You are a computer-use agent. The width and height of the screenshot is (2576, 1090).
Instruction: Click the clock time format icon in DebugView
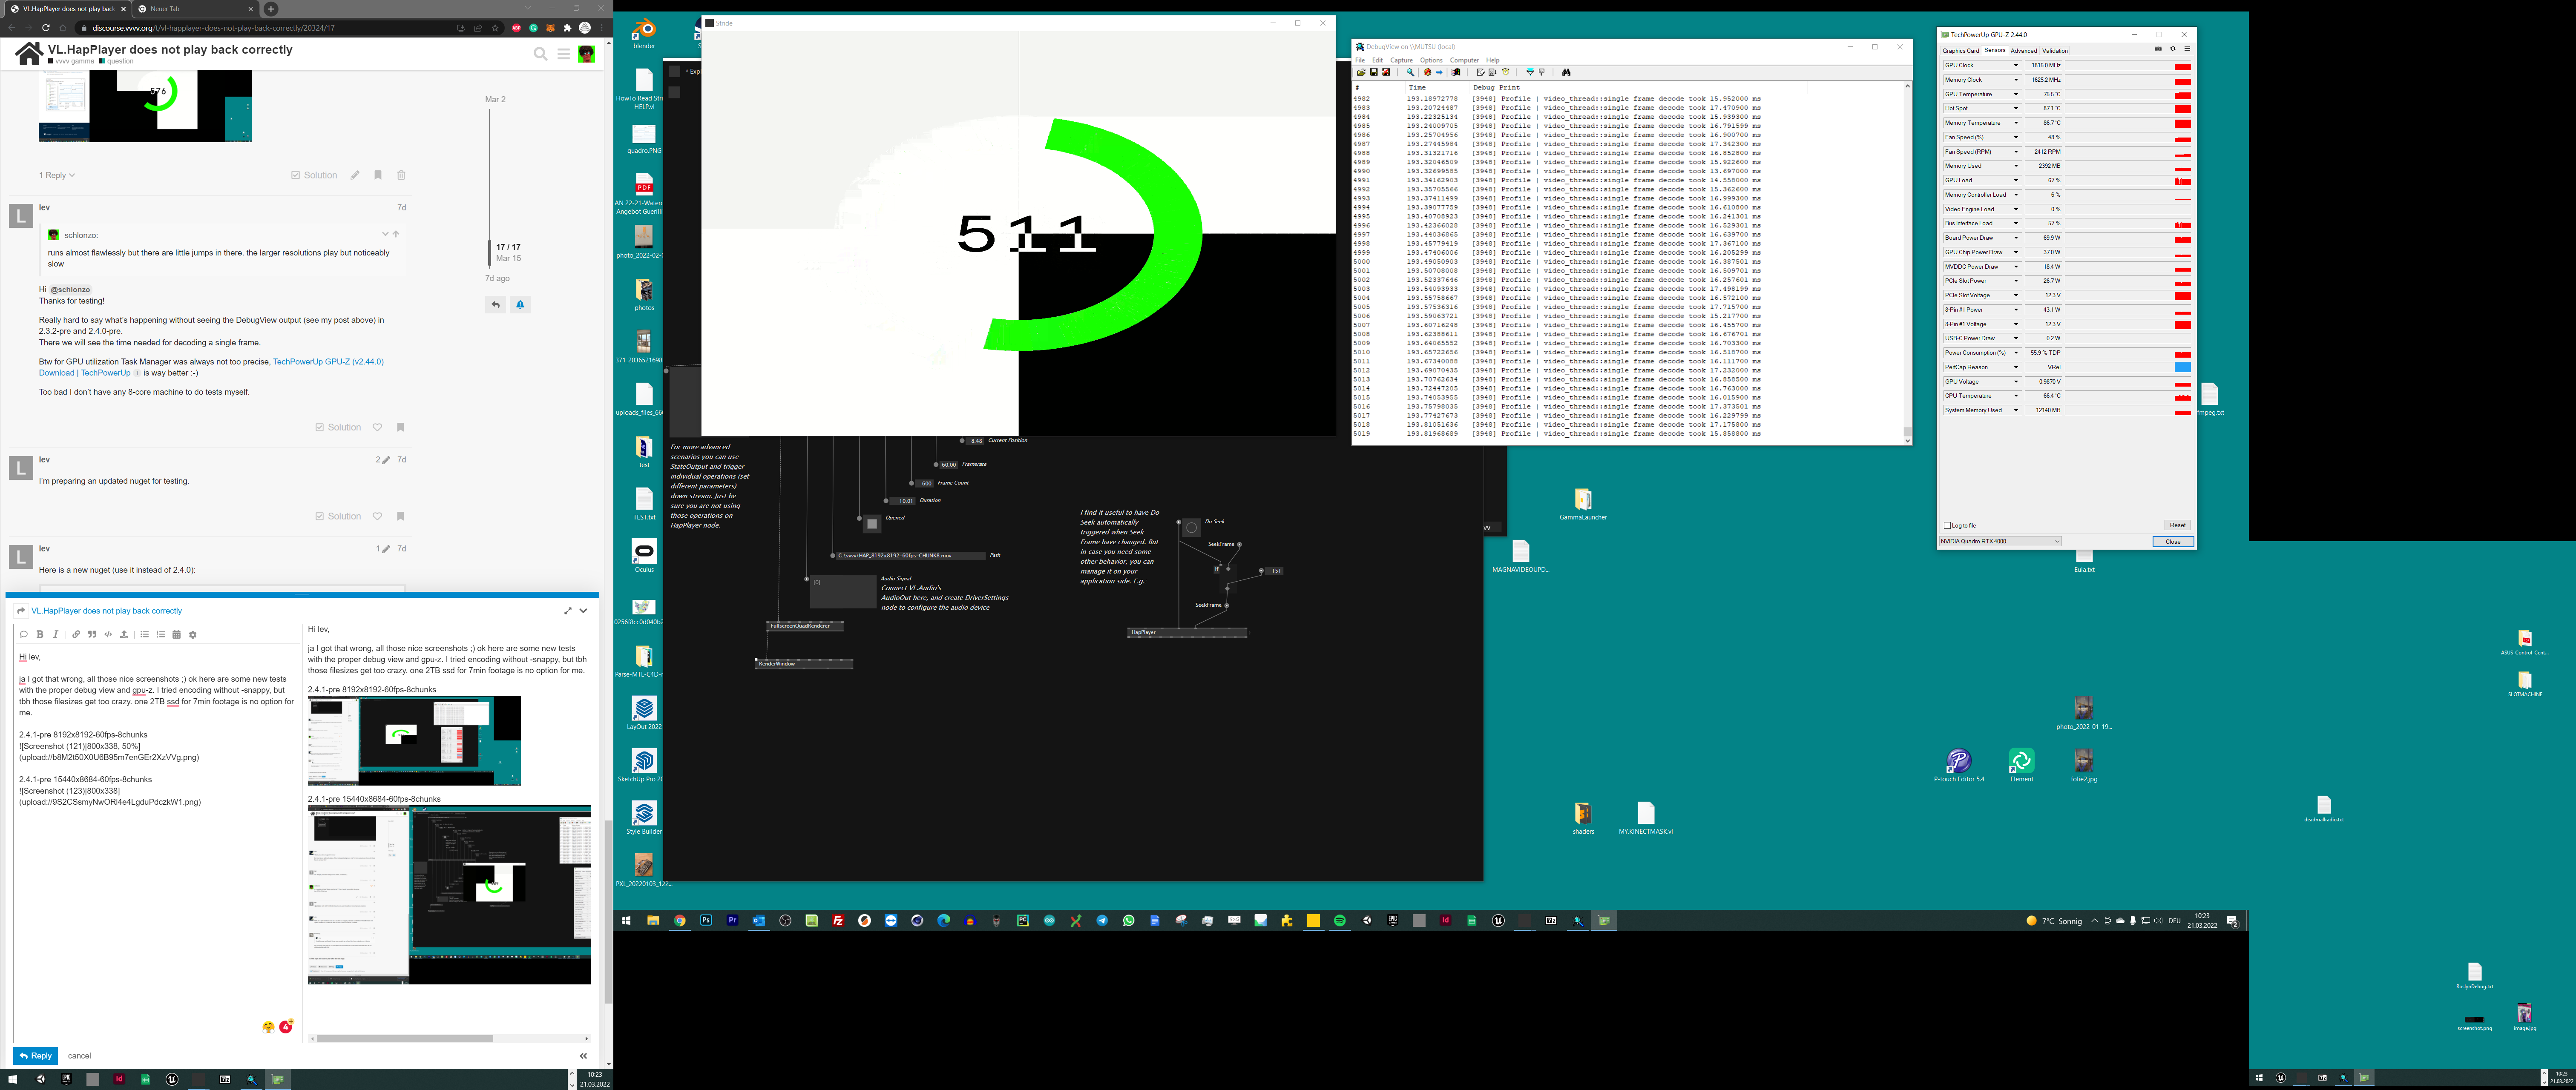tap(1506, 72)
